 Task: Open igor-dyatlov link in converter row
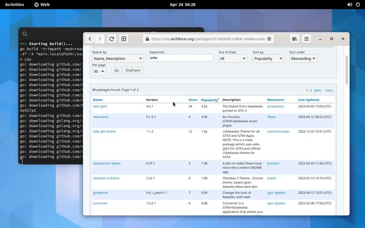[x=276, y=203]
